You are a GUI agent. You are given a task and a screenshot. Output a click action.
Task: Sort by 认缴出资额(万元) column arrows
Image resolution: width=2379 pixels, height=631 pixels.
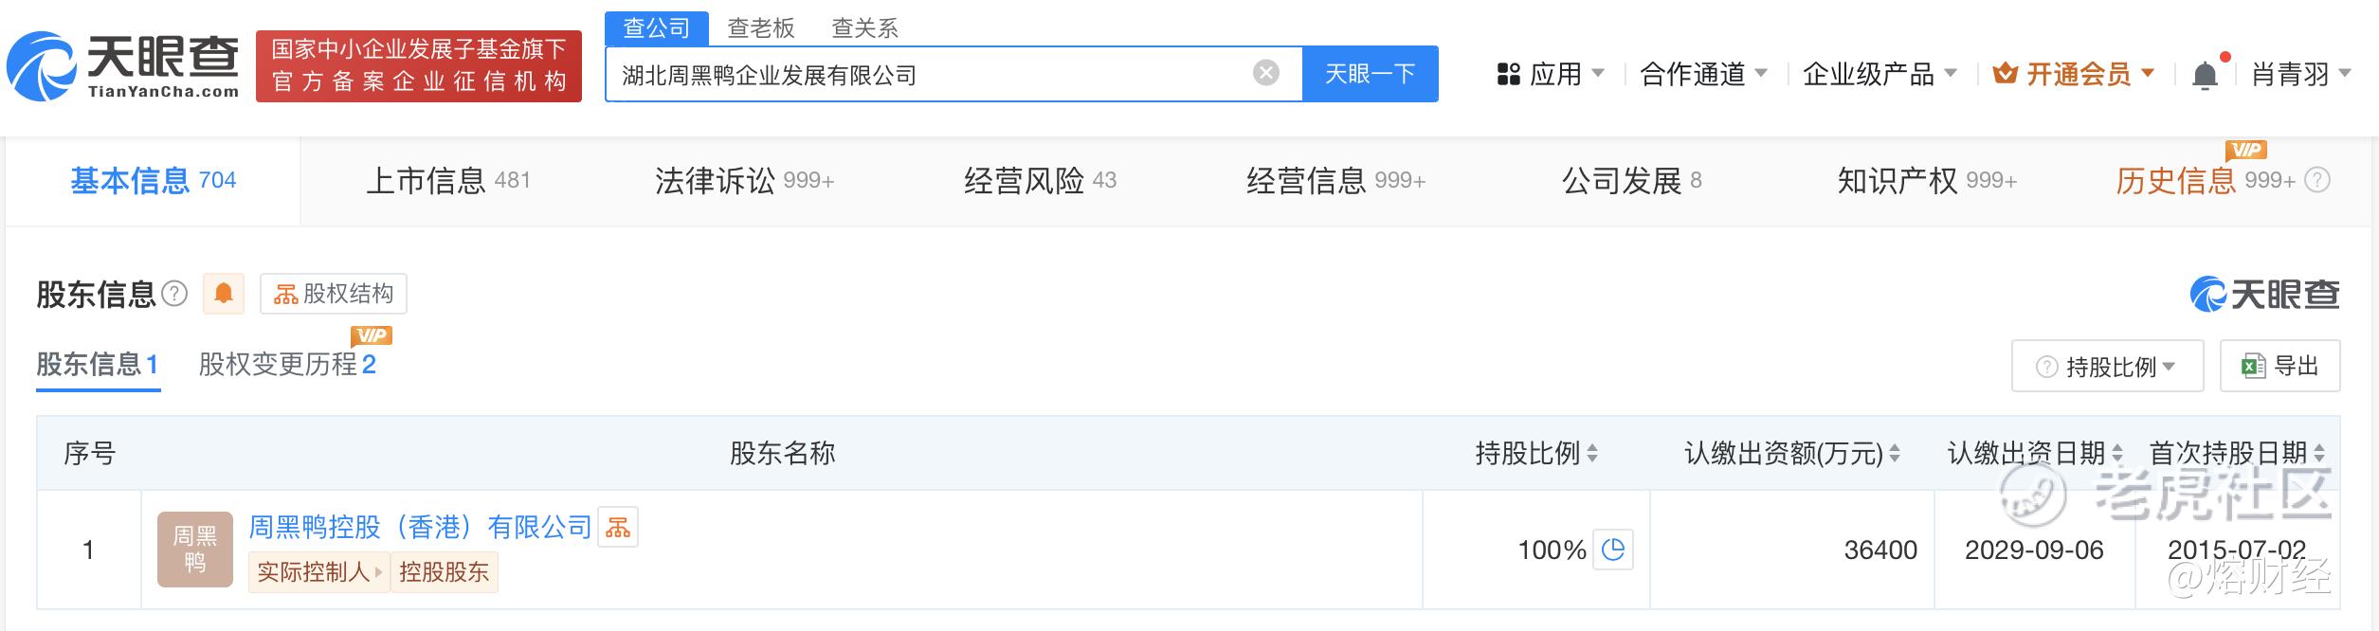point(1894,454)
